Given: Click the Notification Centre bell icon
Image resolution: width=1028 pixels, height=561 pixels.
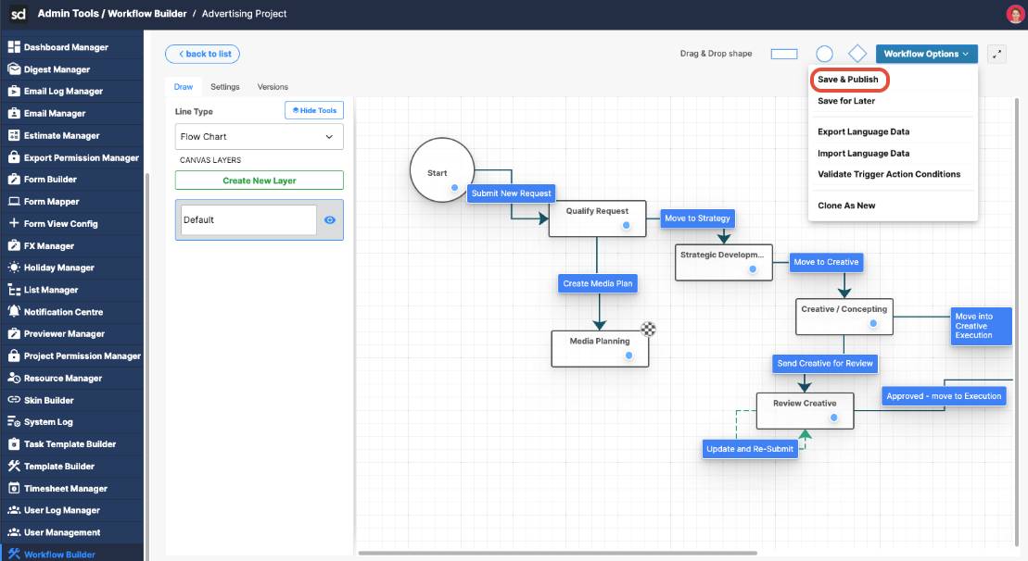Looking at the screenshot, I should 14,312.
